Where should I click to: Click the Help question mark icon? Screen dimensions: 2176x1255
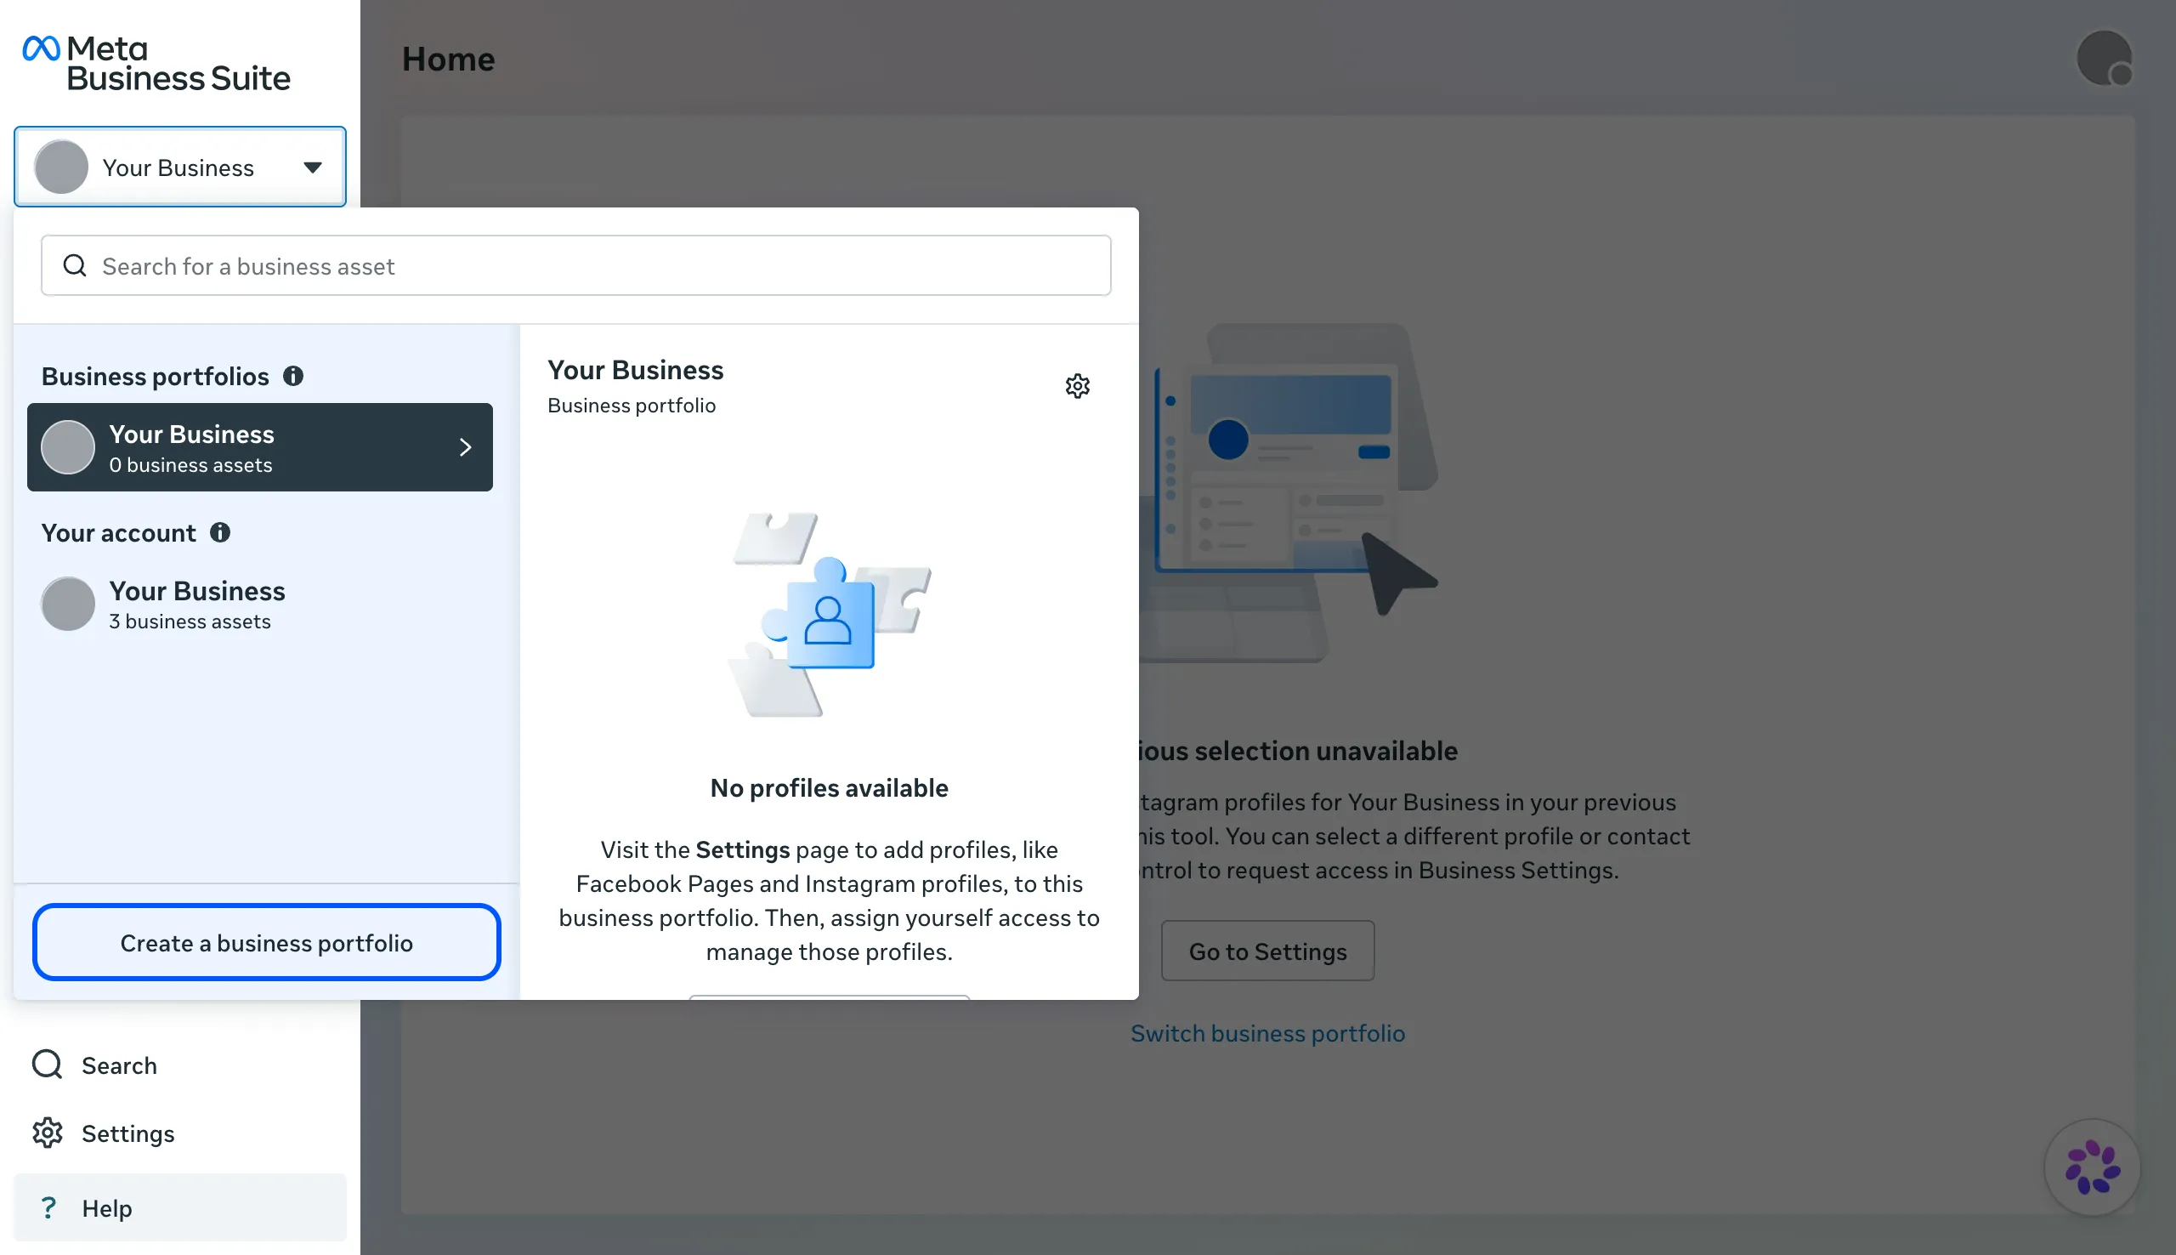(48, 1207)
